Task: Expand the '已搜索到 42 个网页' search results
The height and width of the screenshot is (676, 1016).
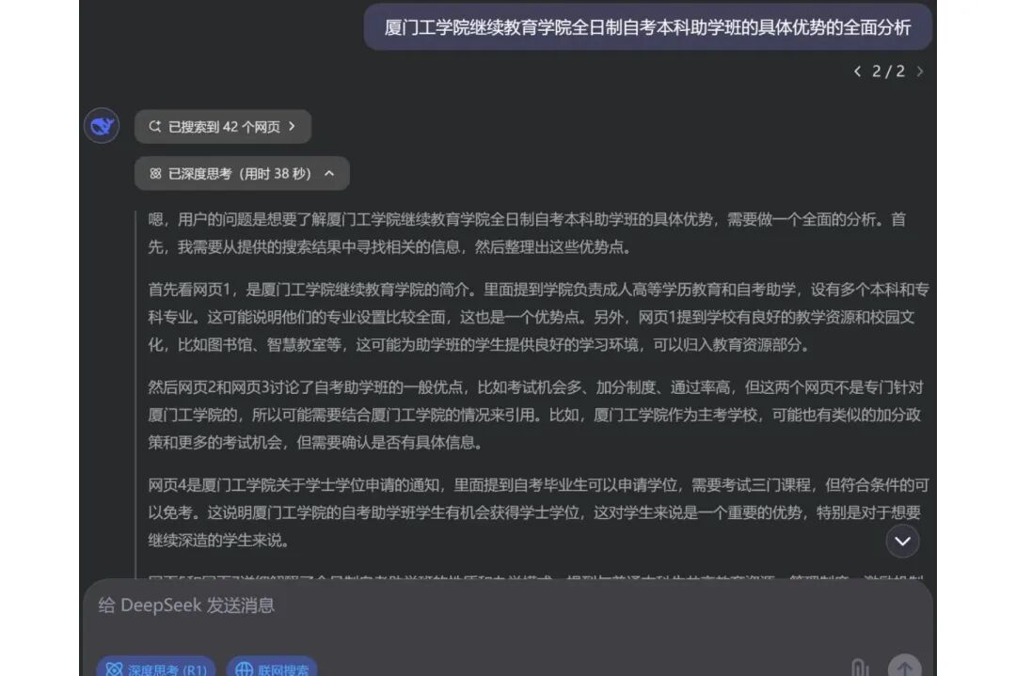Action: [223, 127]
